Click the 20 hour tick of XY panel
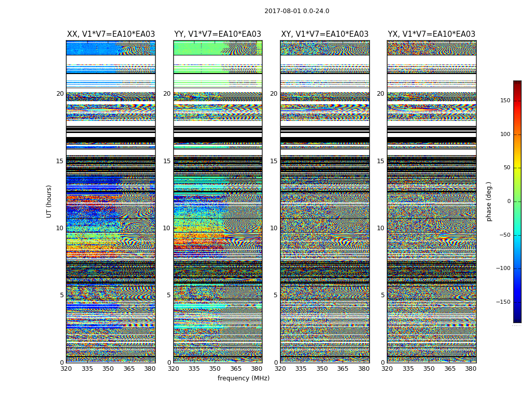Image resolution: width=529 pixels, height=403 pixels. (x=274, y=94)
